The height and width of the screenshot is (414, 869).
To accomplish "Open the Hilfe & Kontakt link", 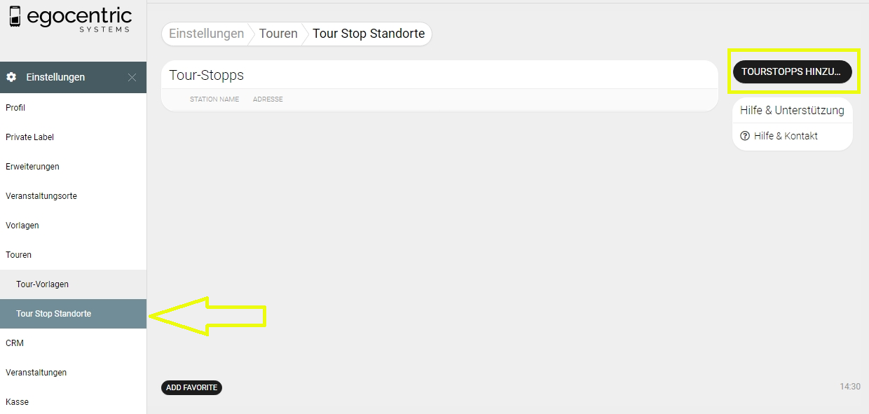I will point(786,136).
